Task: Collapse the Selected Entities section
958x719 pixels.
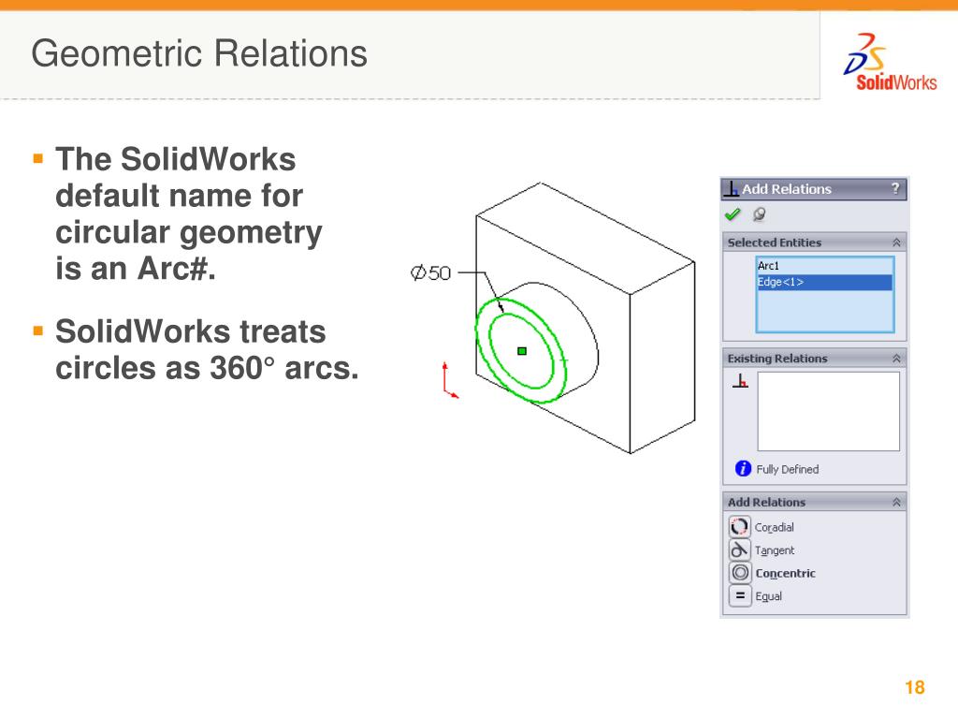Action: coord(896,242)
